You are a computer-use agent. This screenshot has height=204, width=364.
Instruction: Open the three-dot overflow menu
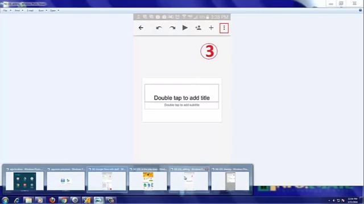point(224,28)
